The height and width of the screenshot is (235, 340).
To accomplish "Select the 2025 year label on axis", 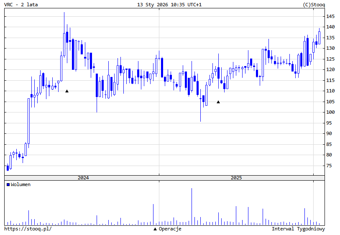I will (x=236, y=178).
